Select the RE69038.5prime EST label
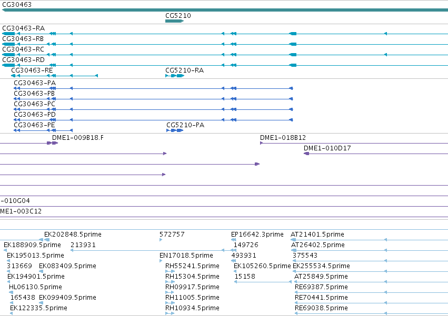Image resolution: width=448 pixels, height=316 pixels. point(322,308)
